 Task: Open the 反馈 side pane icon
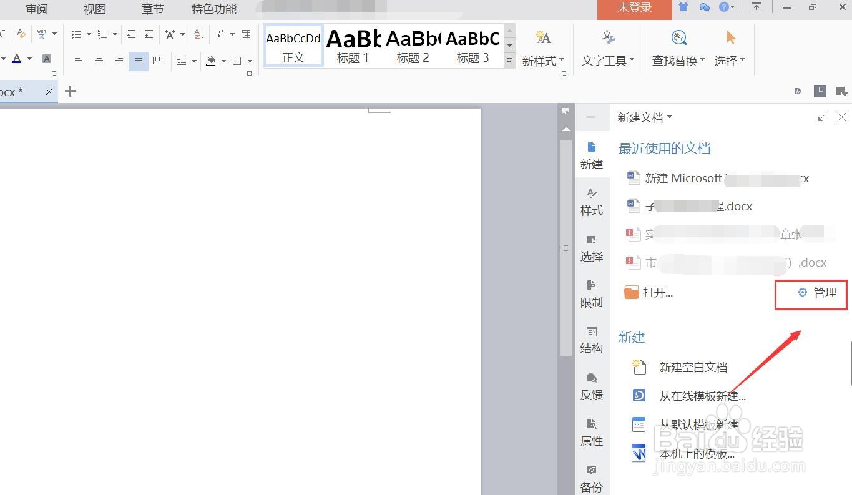click(592, 386)
